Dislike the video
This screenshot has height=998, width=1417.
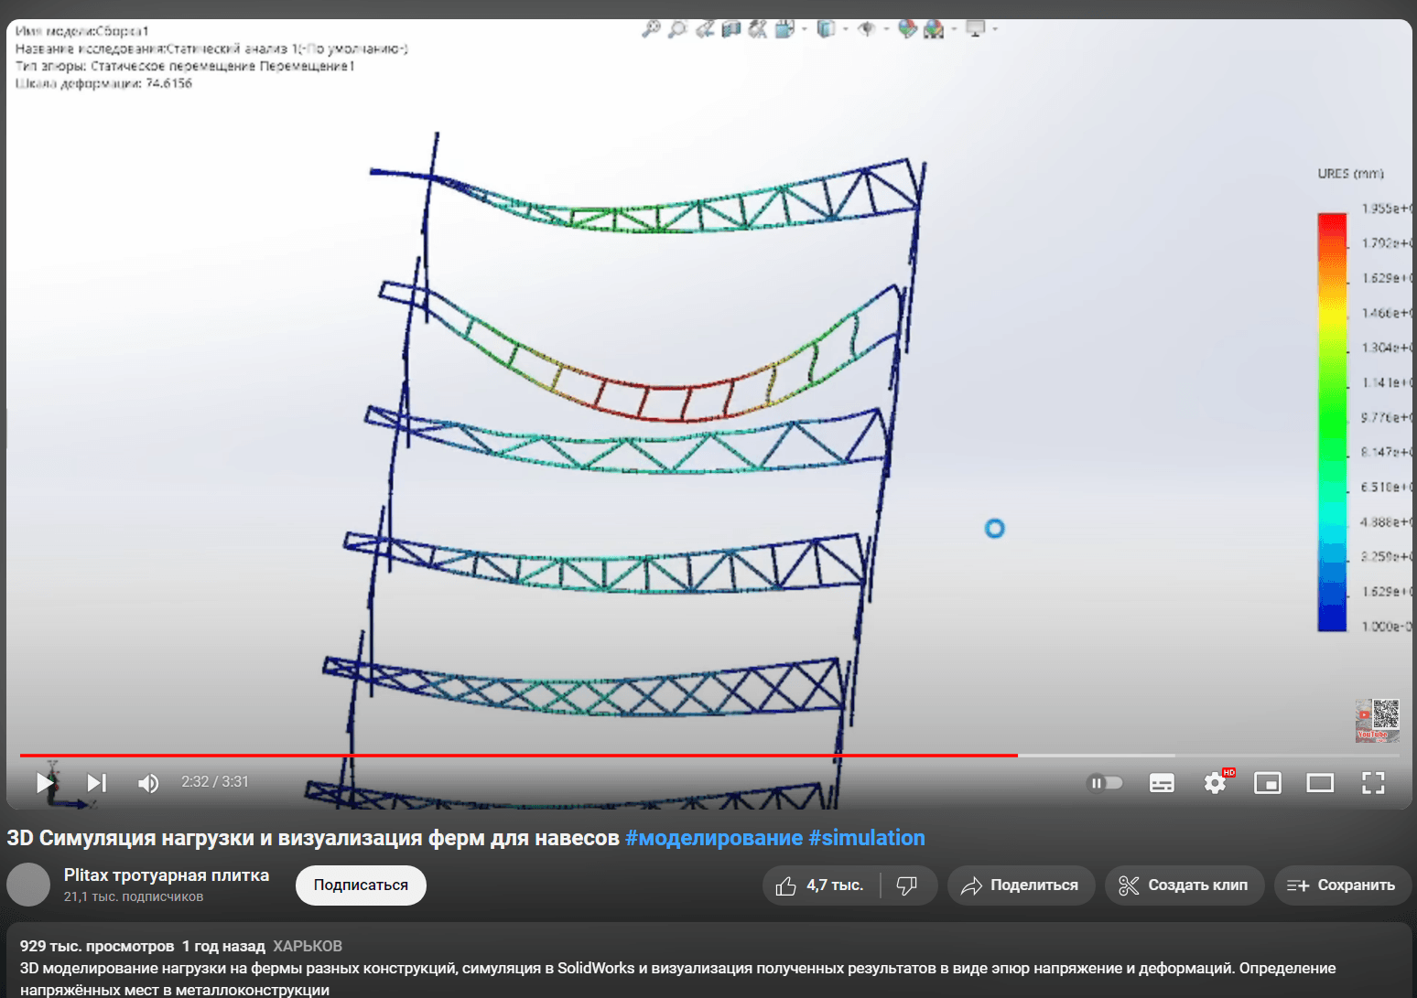[906, 885]
